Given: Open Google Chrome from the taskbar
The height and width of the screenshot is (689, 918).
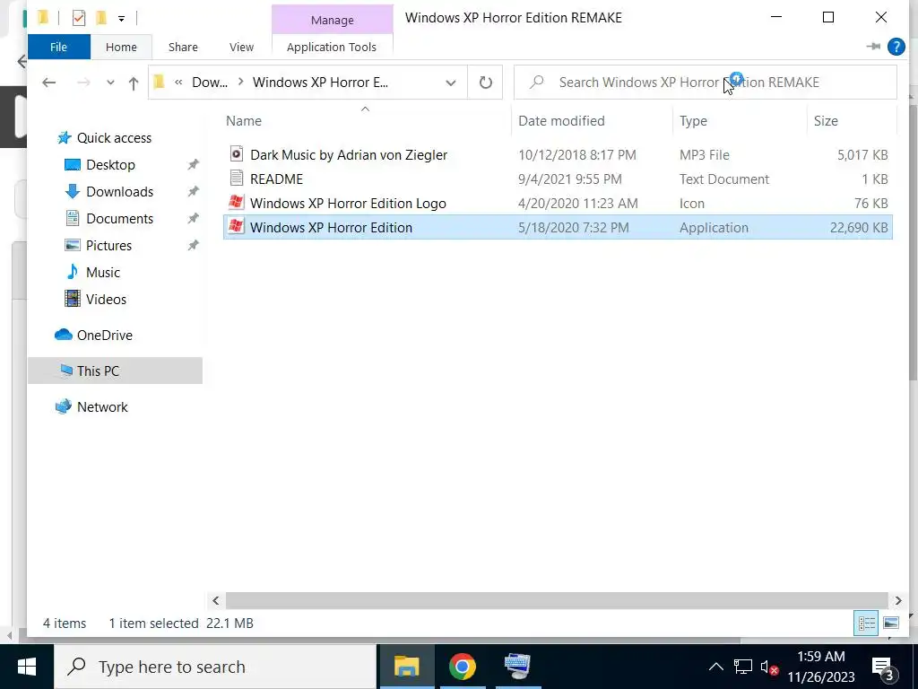Looking at the screenshot, I should pyautogui.click(x=462, y=667).
